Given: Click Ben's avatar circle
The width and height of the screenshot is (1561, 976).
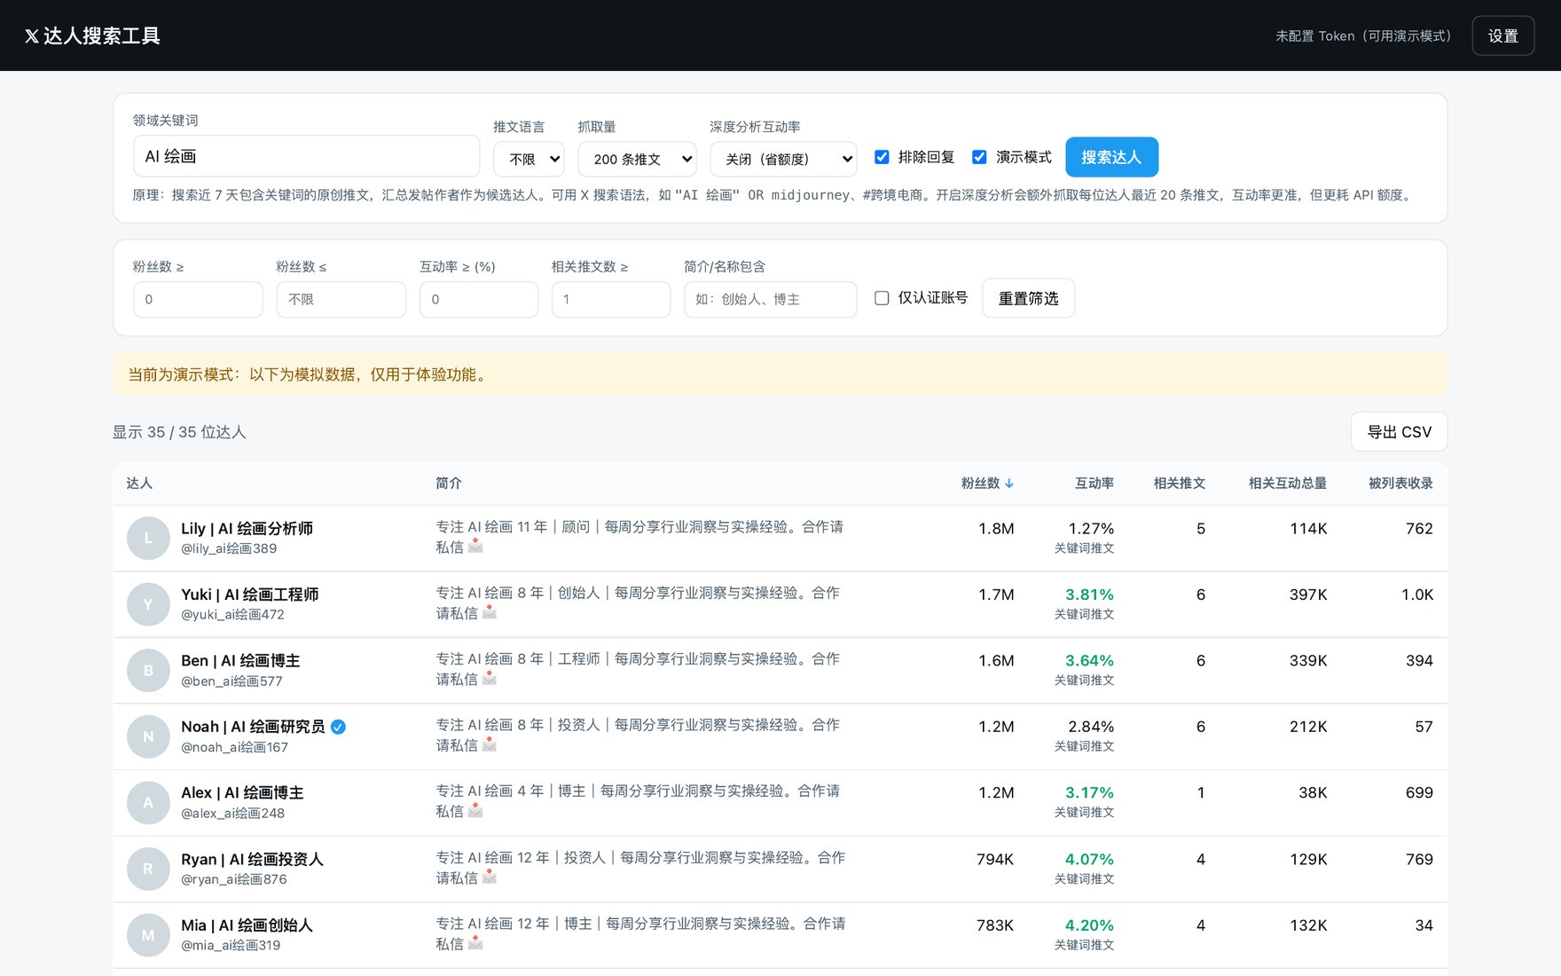Looking at the screenshot, I should 148,671.
